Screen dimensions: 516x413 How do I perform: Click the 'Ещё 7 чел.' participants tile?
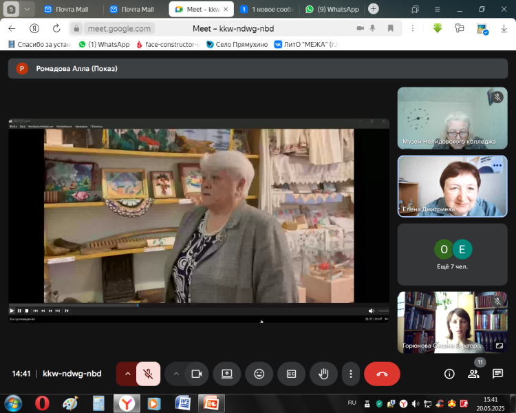(x=452, y=254)
